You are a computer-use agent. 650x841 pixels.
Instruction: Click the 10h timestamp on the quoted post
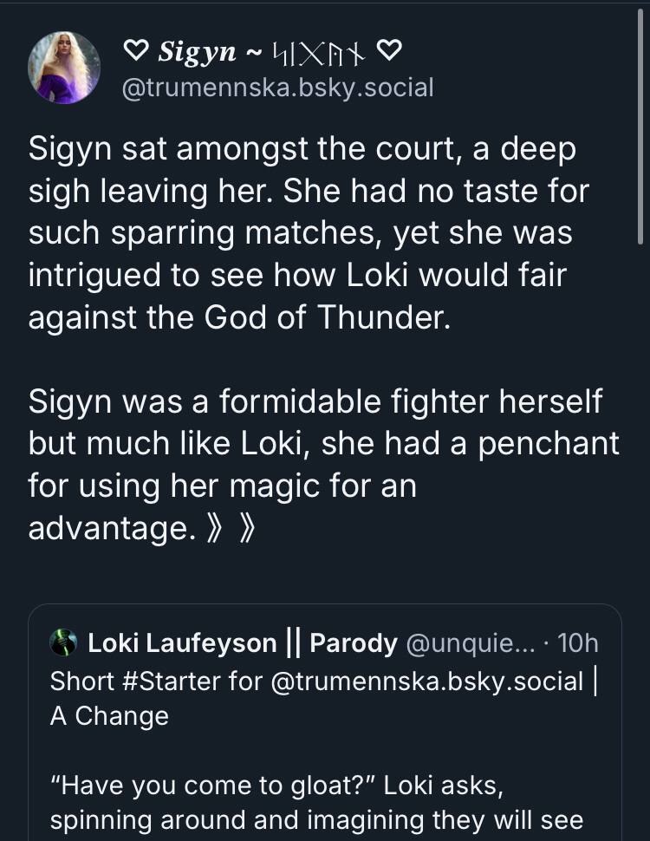pyautogui.click(x=579, y=643)
